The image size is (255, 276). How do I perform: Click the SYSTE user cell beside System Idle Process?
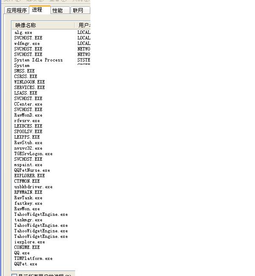click(x=84, y=60)
